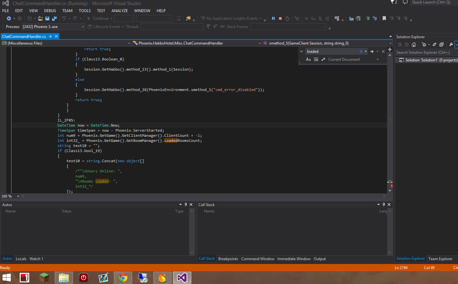Switch to the Breakpoints tab
Viewport: 458px width, 284px height.
click(228, 259)
